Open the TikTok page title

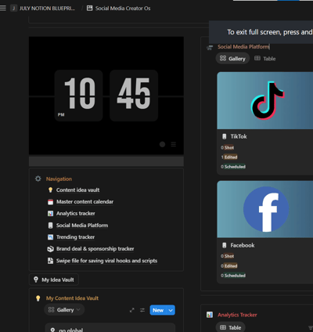[x=239, y=136]
